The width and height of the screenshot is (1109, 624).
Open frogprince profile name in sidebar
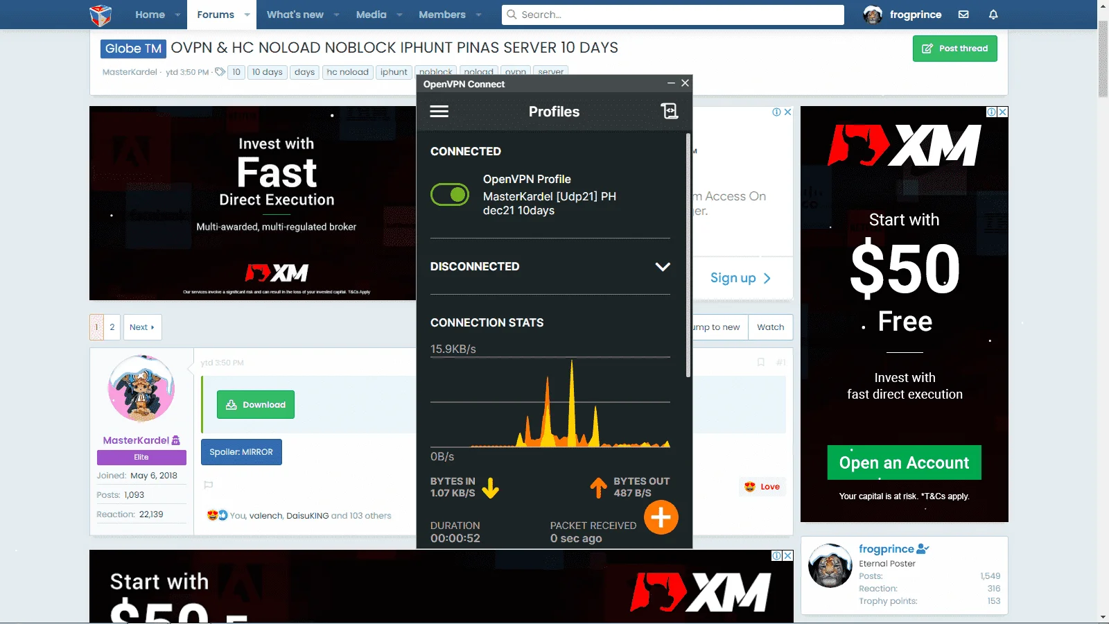point(887,548)
